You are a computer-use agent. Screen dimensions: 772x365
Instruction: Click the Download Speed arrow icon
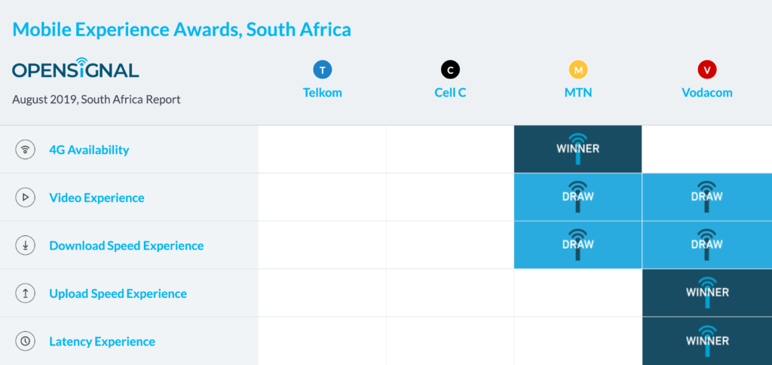[x=26, y=245]
